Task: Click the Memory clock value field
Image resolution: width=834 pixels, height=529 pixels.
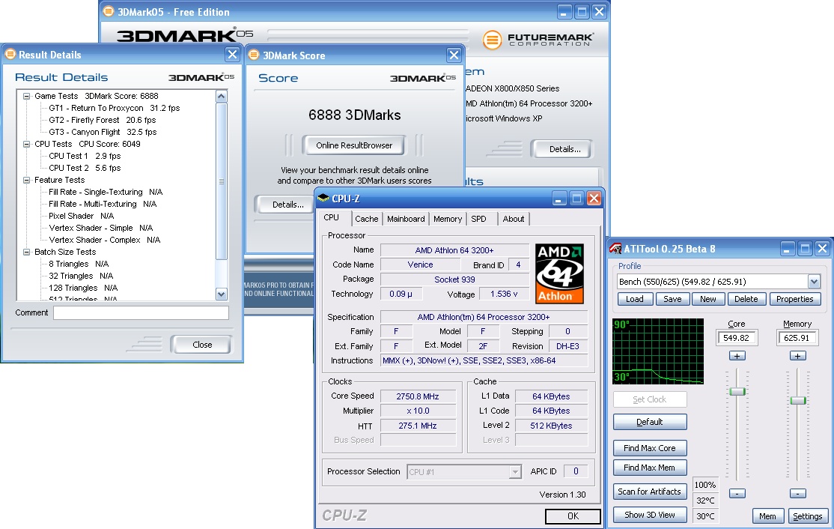Action: tap(797, 338)
